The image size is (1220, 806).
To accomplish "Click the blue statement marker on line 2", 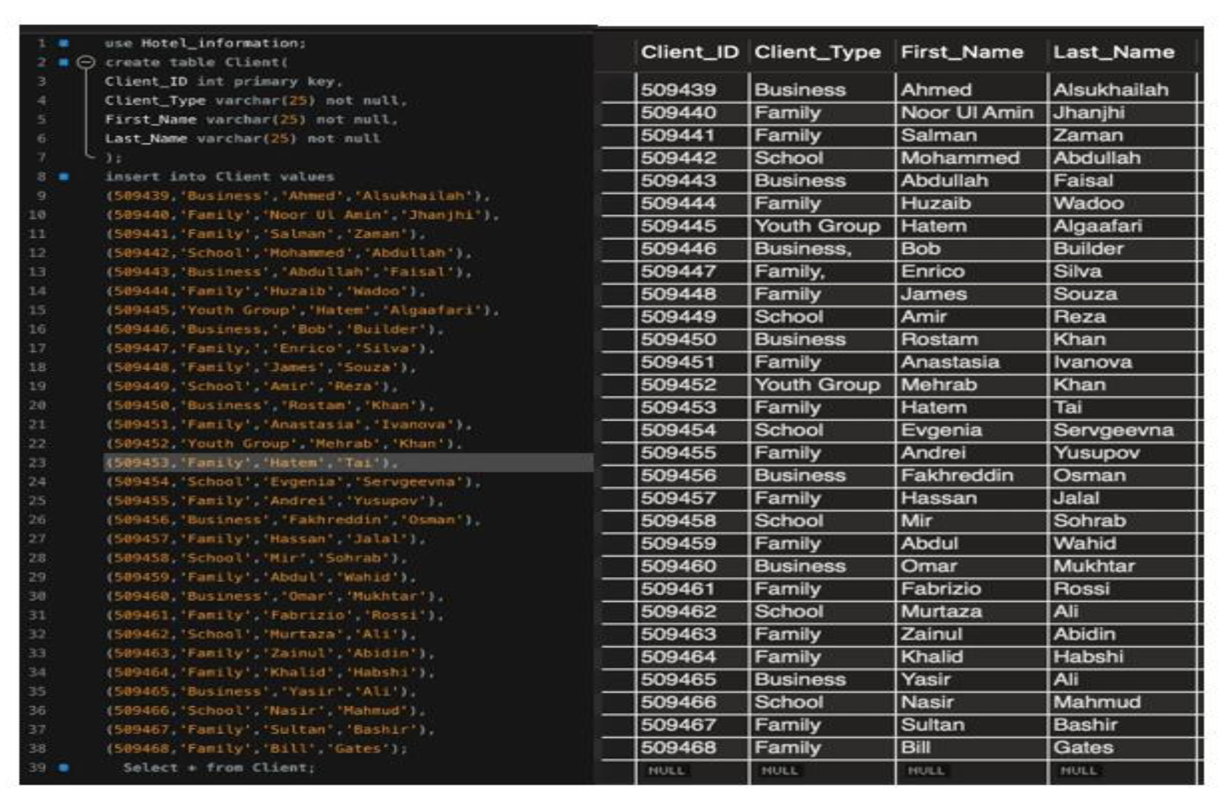I will pos(64,62).
